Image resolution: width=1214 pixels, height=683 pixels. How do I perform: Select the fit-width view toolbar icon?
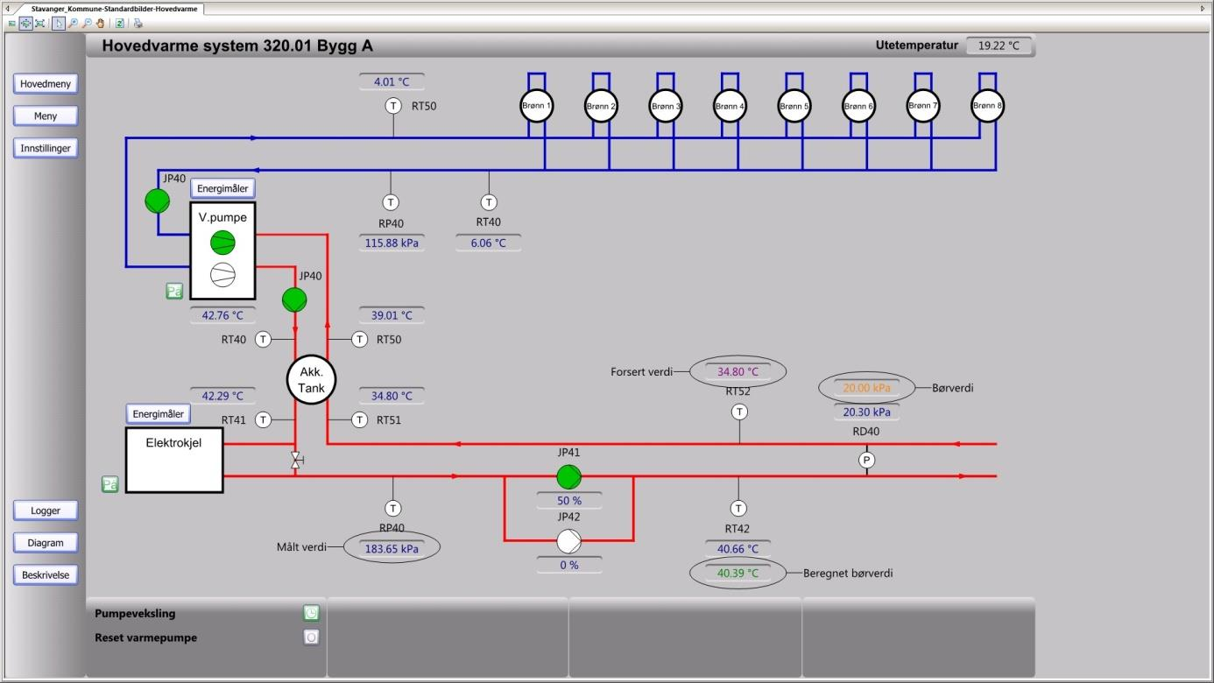tap(39, 24)
